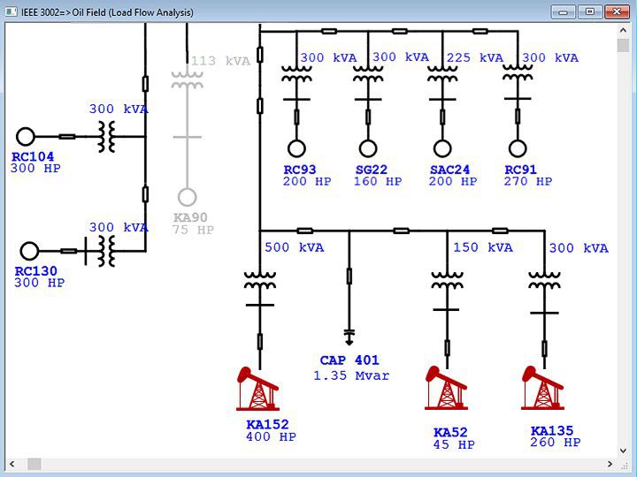Click the KA52 pump jack symbol
This screenshot has height=477, width=637.
pos(446,389)
